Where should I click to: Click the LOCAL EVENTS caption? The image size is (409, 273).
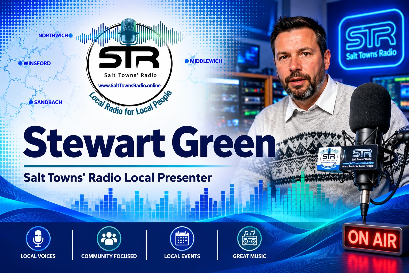coord(182,256)
